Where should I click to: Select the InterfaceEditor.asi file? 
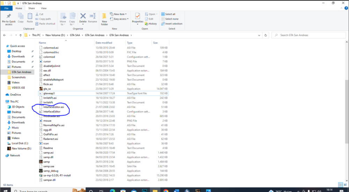(53, 107)
